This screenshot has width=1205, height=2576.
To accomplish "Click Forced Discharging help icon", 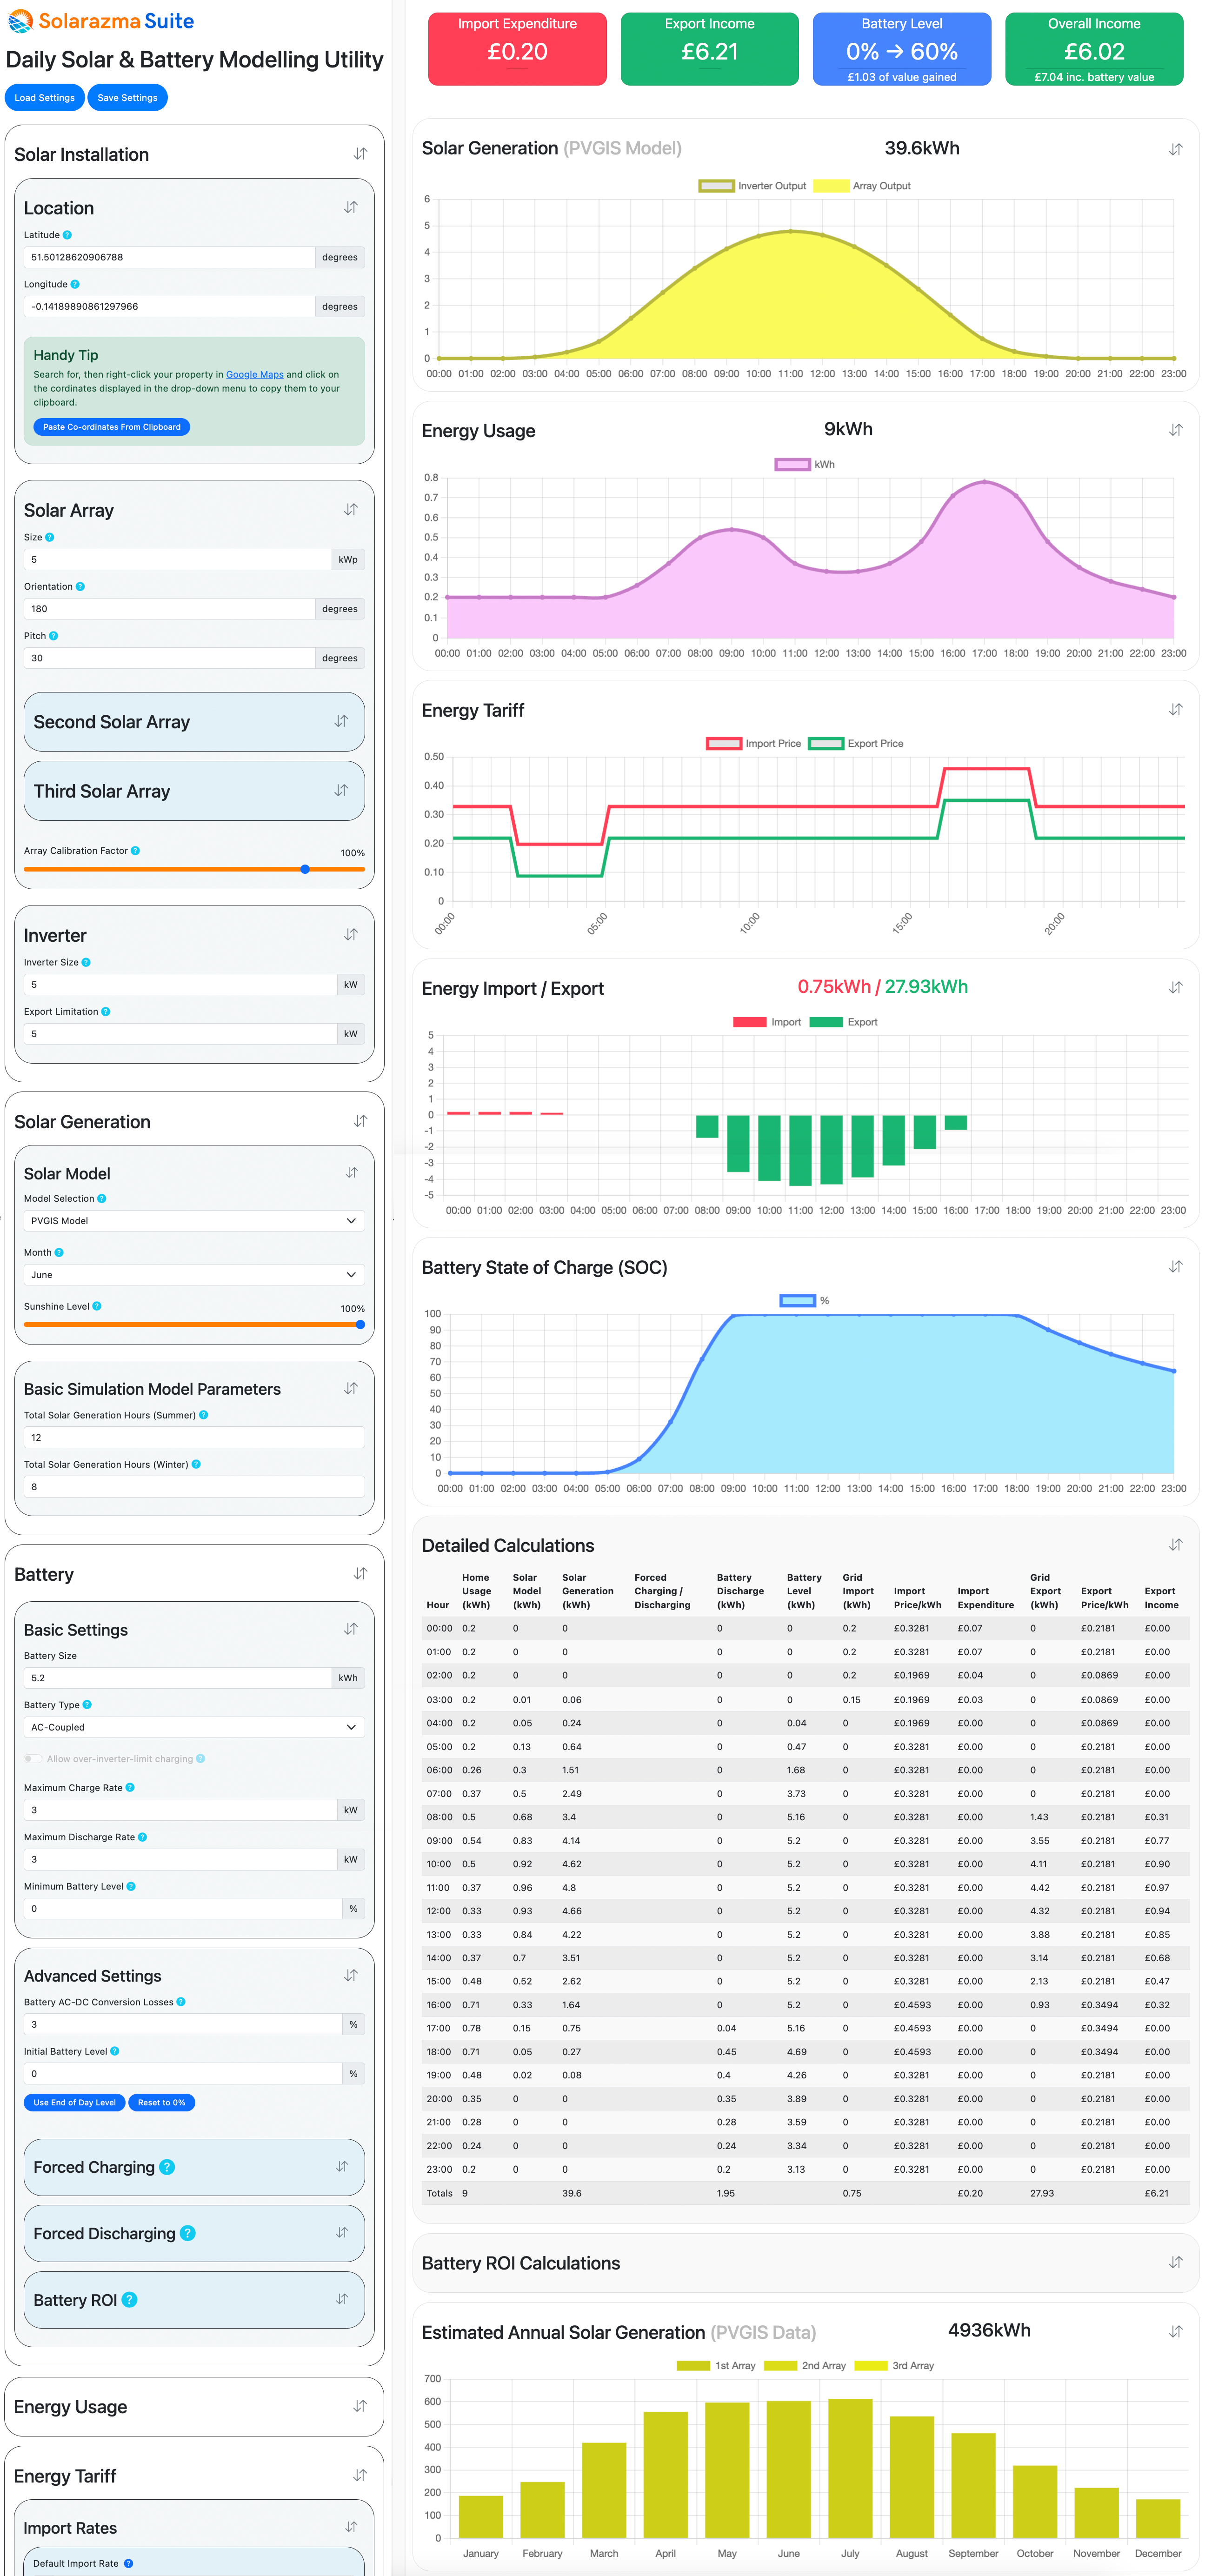I will [x=188, y=2233].
